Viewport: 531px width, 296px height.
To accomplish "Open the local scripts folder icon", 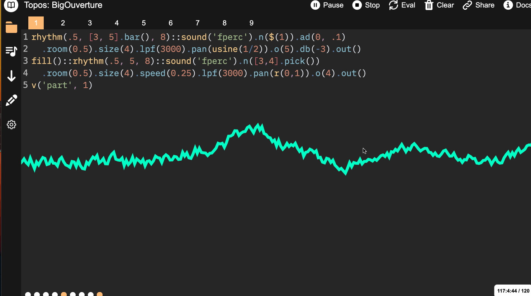I will coord(11,28).
